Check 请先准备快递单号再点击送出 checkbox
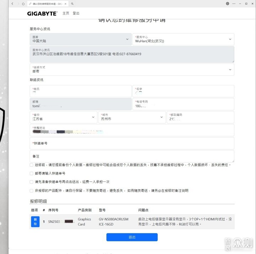 click(32, 182)
